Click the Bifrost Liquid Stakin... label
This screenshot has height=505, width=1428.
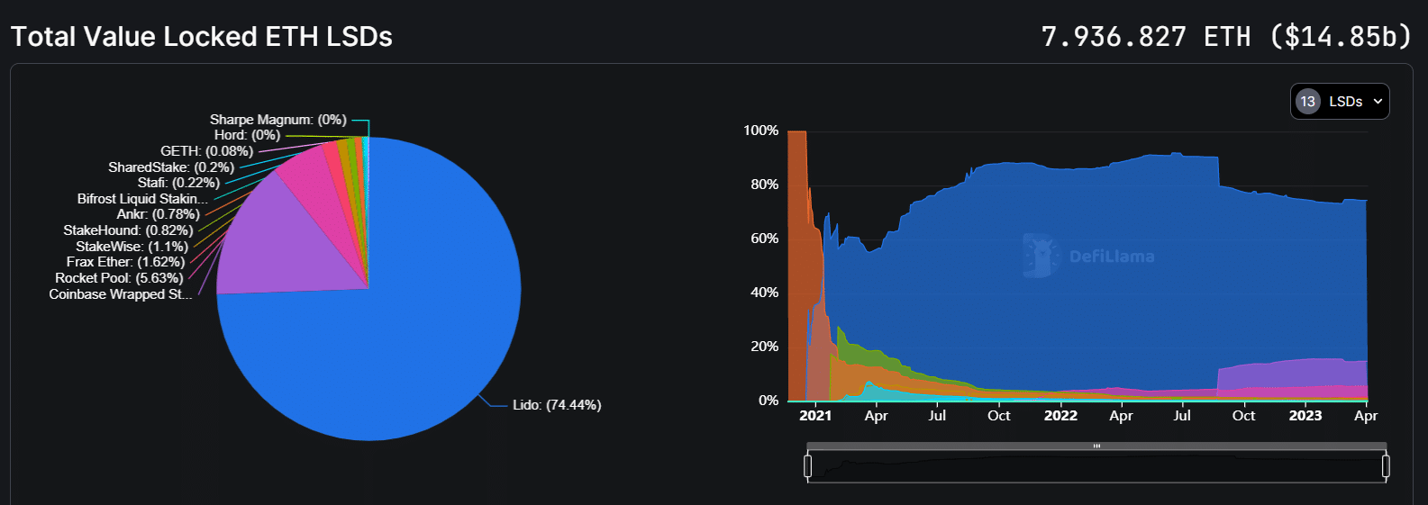click(x=142, y=199)
